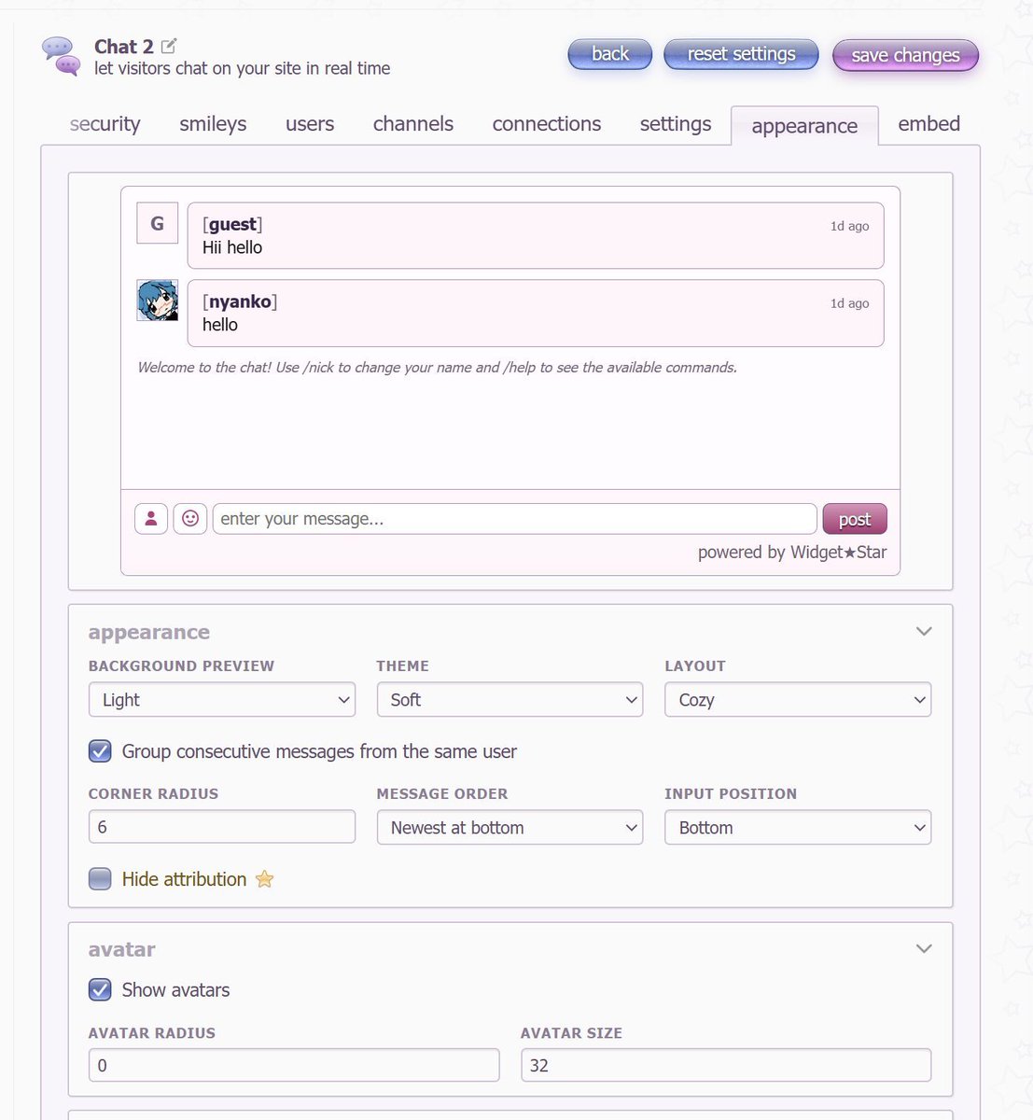Viewport: 1033px width, 1120px height.
Task: Click the powered by Widget★Star link
Action: [792, 553]
